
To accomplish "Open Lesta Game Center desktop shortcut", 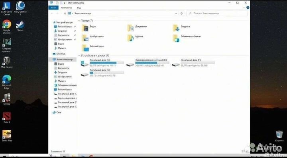I will 7,8.
